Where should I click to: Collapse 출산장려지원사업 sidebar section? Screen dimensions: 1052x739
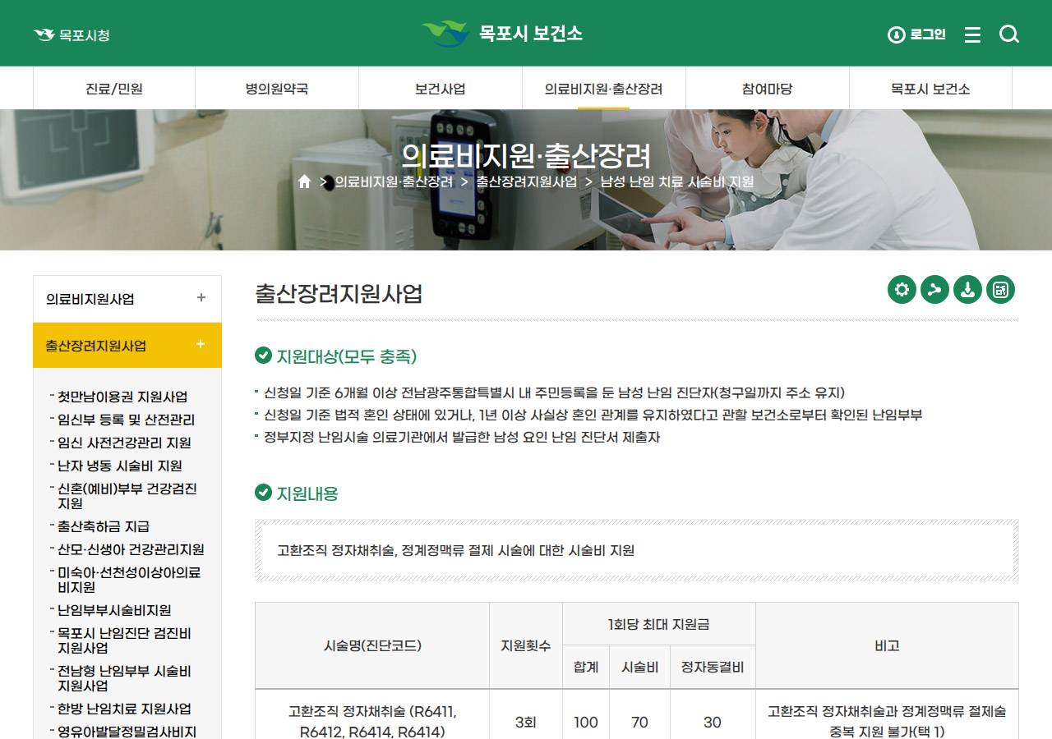point(127,345)
